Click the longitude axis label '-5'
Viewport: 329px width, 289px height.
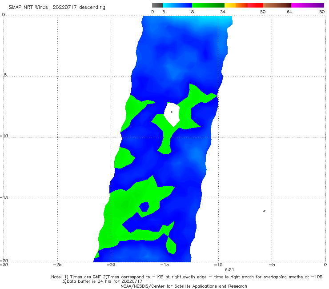pos(272,265)
